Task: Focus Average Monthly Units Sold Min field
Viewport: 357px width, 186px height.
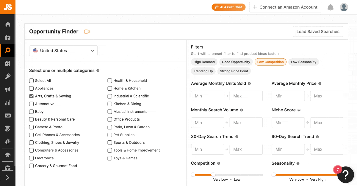Action: 207,96
